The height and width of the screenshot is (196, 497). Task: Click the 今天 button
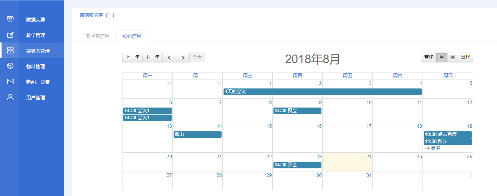[197, 57]
